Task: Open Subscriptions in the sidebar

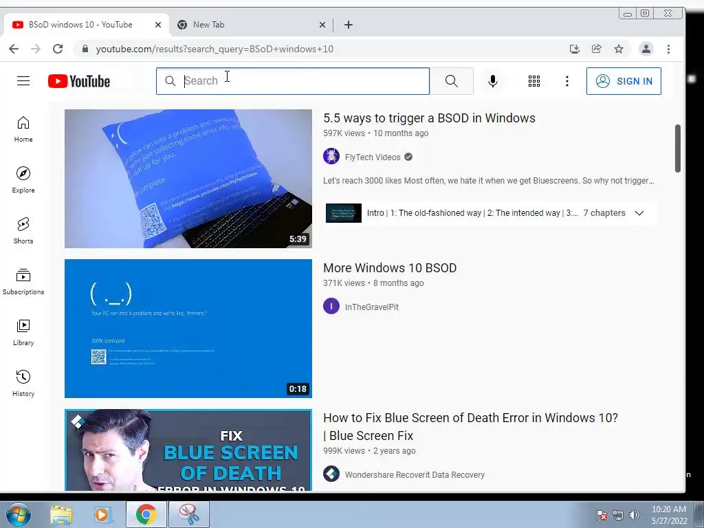Action: (x=23, y=281)
